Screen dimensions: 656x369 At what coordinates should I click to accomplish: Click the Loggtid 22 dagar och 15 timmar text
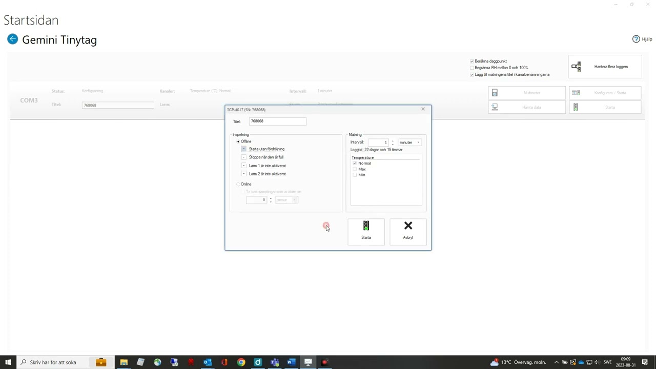coord(377,150)
